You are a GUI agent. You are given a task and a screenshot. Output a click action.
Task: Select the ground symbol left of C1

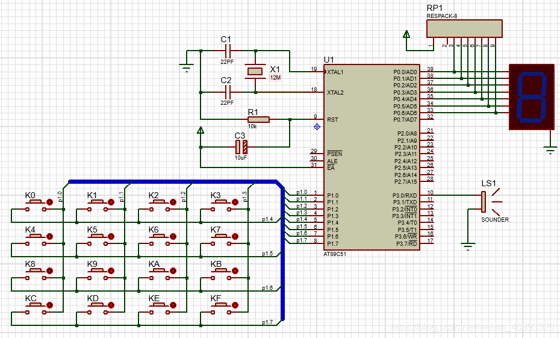(187, 69)
